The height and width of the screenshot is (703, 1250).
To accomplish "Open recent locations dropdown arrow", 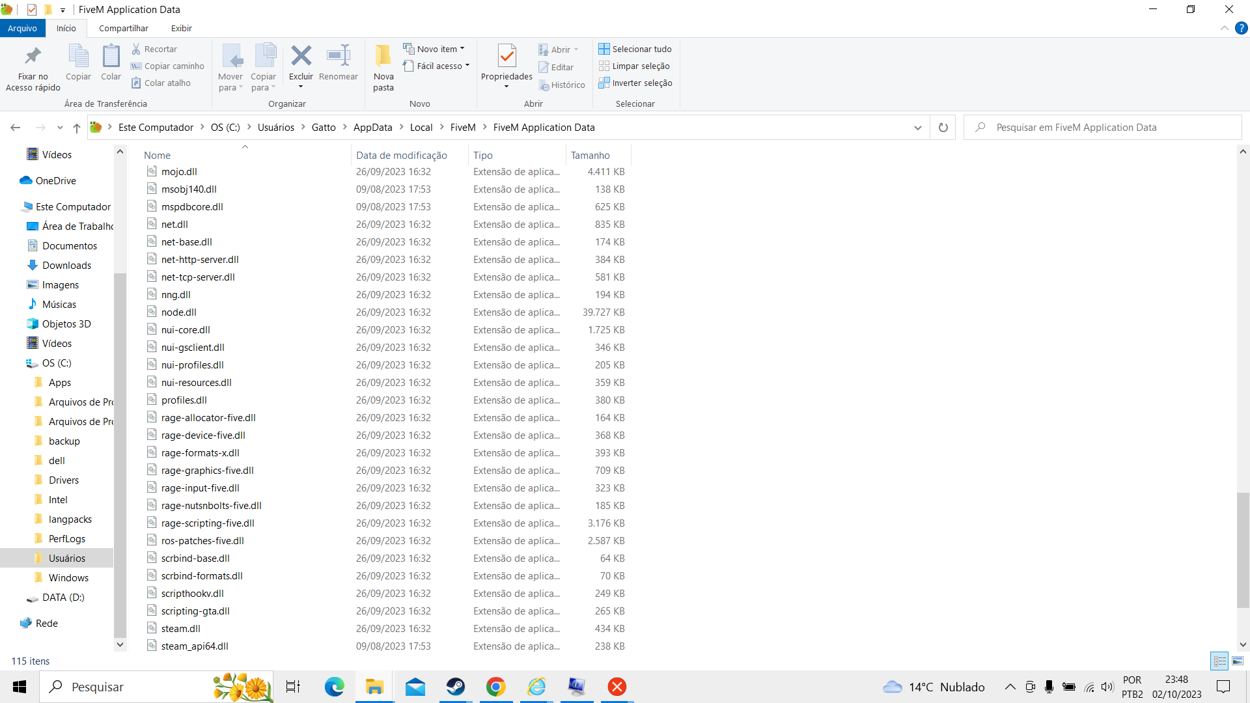I will (x=60, y=128).
